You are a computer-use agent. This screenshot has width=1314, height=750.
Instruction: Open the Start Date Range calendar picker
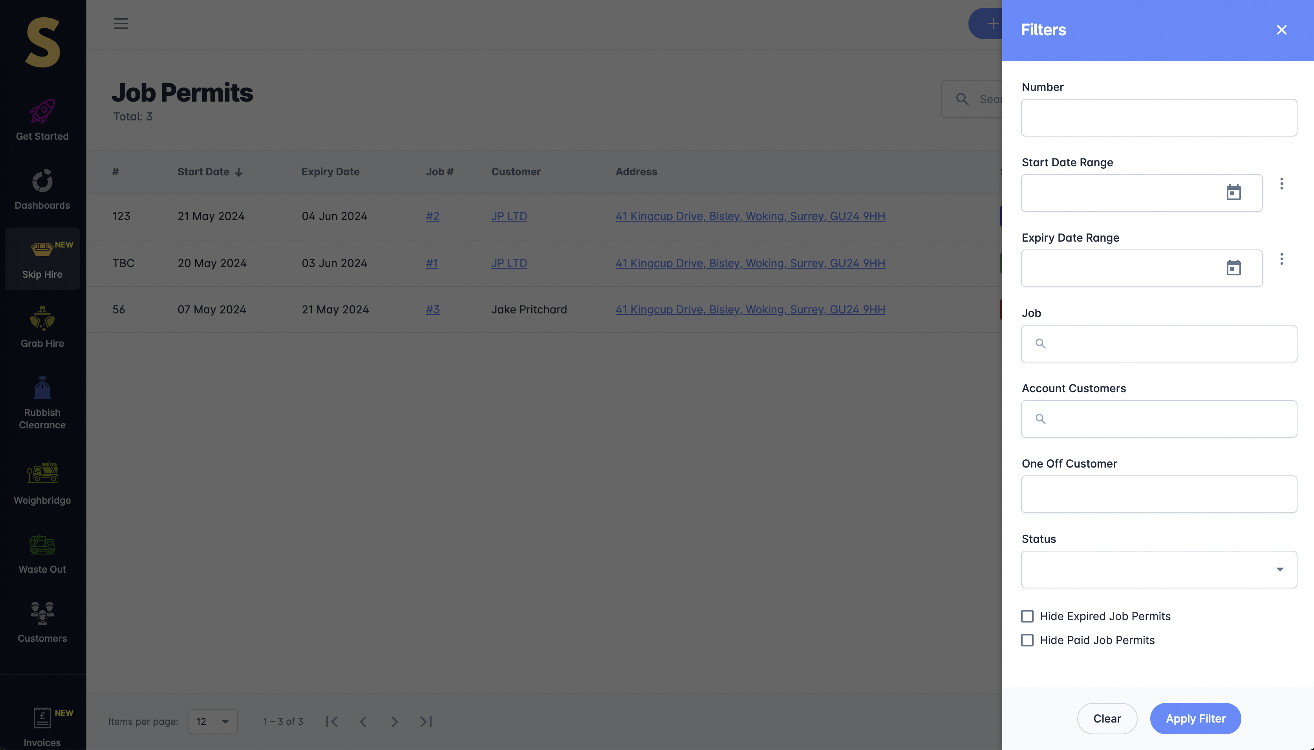click(1233, 193)
